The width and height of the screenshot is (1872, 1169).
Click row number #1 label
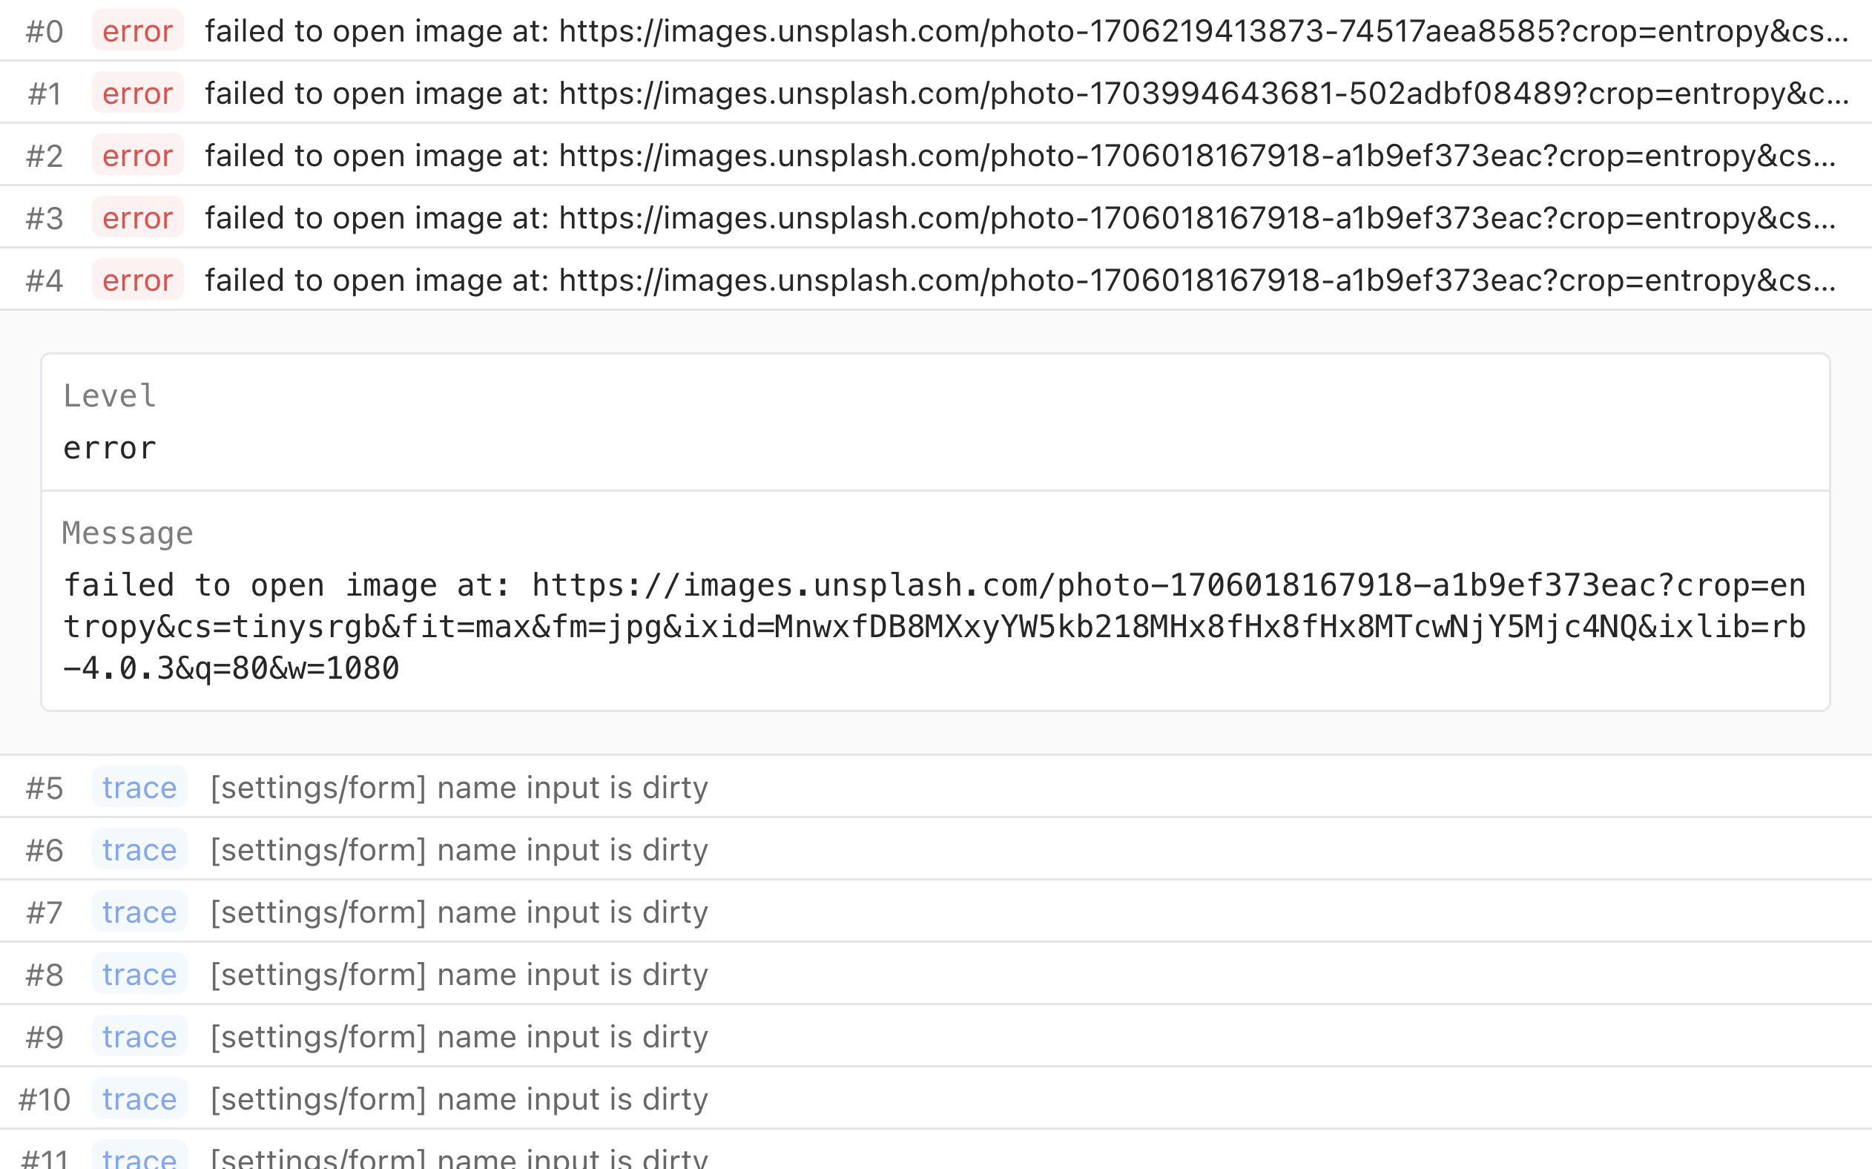pos(45,93)
